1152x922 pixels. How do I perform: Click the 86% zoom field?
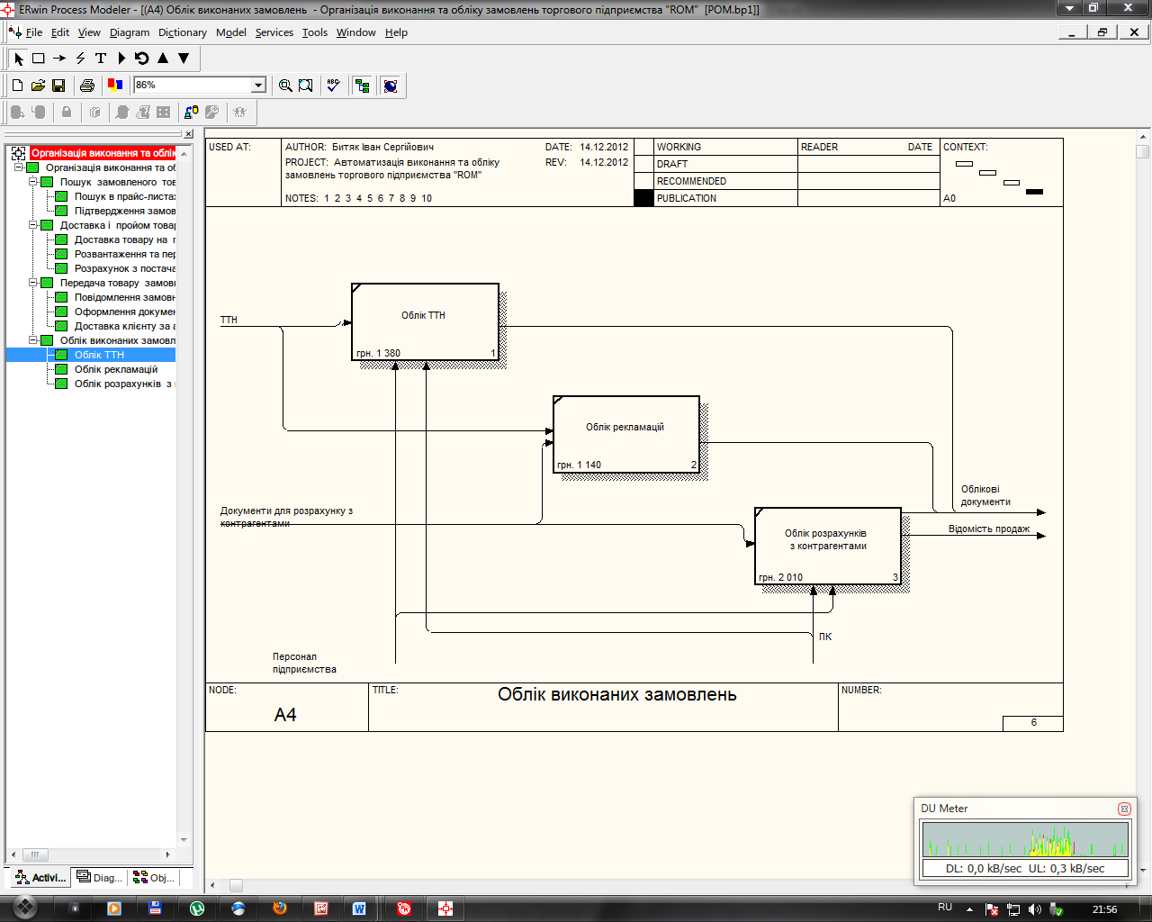click(x=193, y=86)
